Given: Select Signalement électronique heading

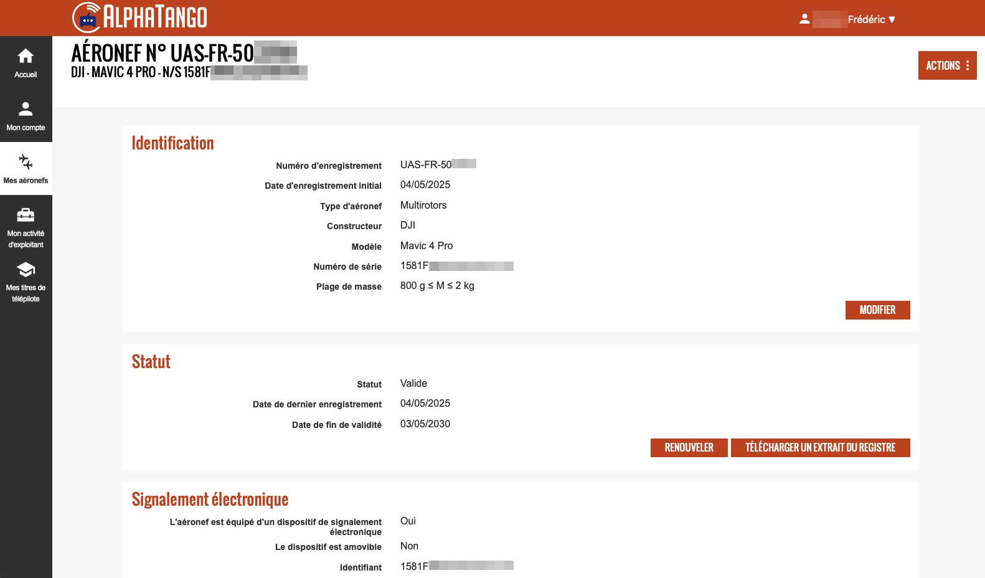Looking at the screenshot, I should coord(210,500).
